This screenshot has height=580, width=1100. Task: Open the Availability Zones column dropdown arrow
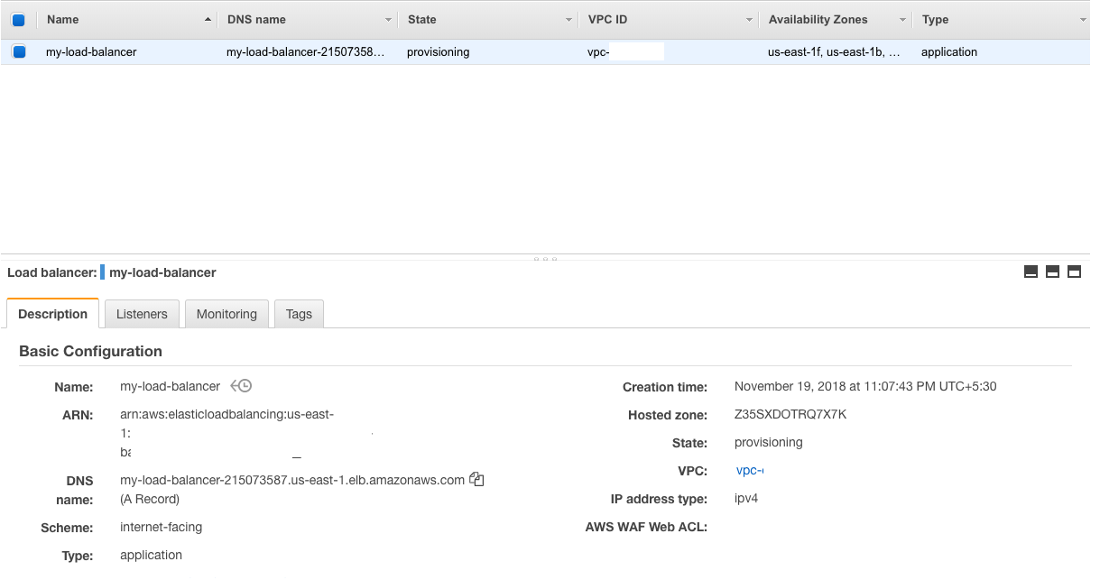(902, 19)
